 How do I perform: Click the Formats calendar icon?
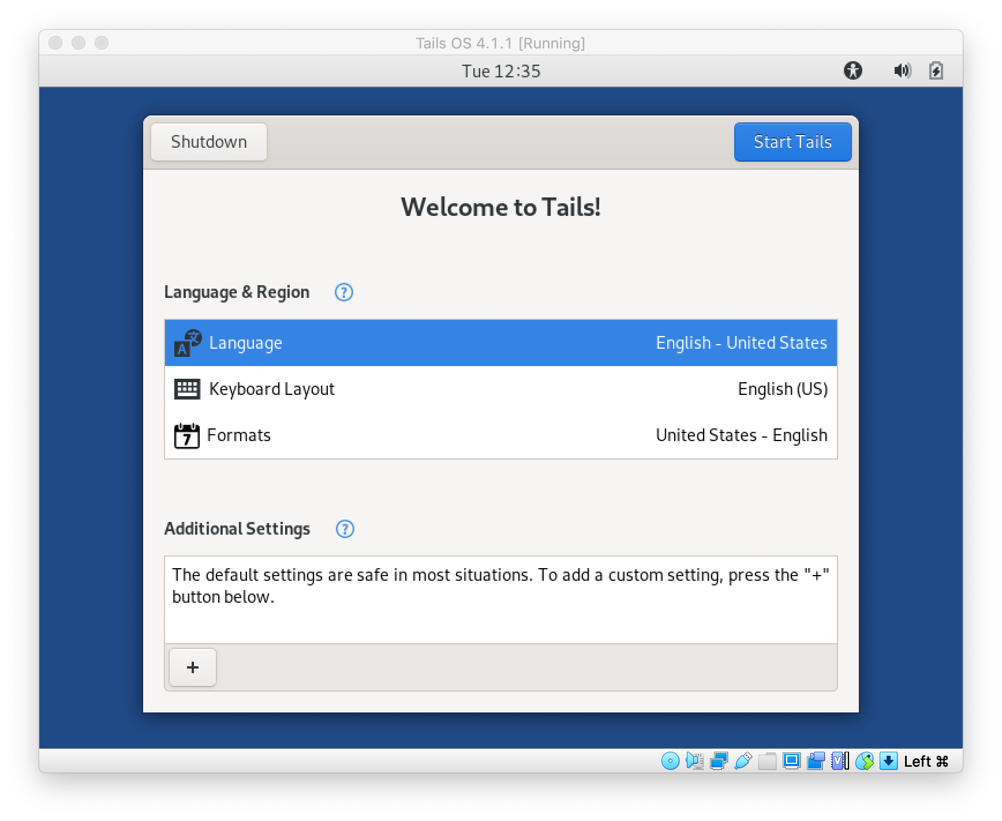click(186, 435)
